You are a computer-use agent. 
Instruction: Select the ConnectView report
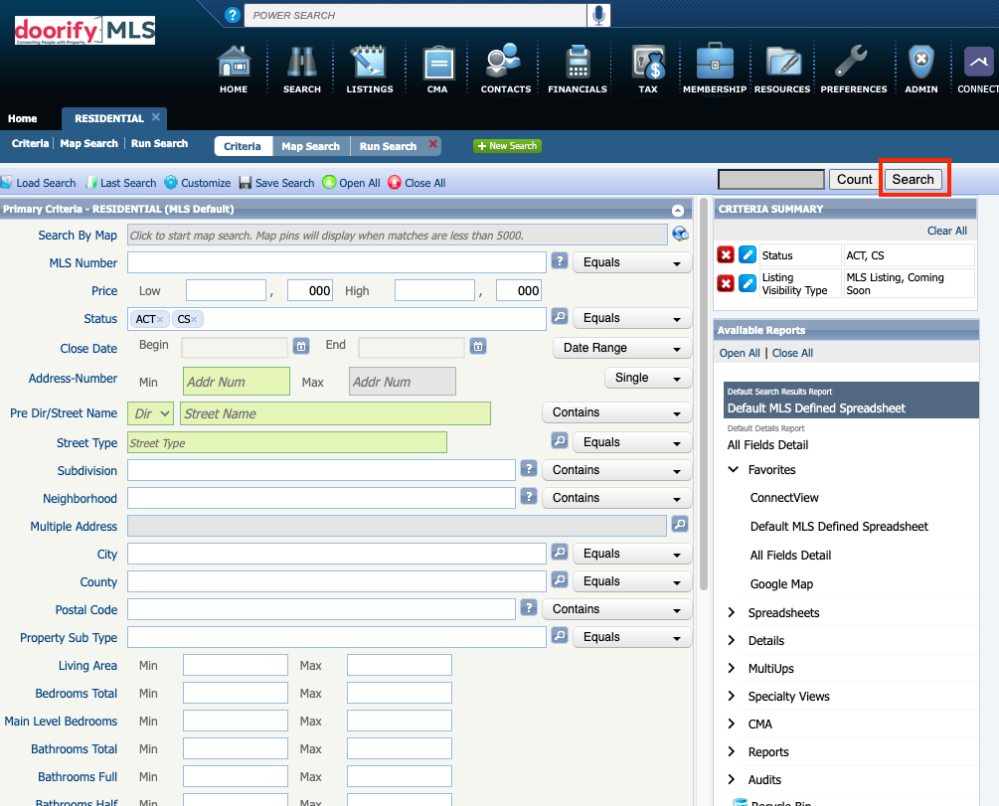[x=784, y=498]
